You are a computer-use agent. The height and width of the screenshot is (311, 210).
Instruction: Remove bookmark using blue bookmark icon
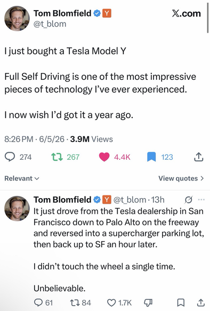pyautogui.click(x=151, y=157)
